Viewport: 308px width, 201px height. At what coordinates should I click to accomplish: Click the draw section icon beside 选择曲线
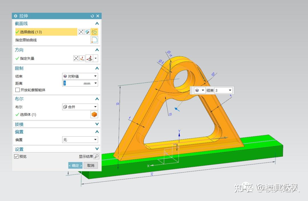pyautogui.click(x=87, y=32)
